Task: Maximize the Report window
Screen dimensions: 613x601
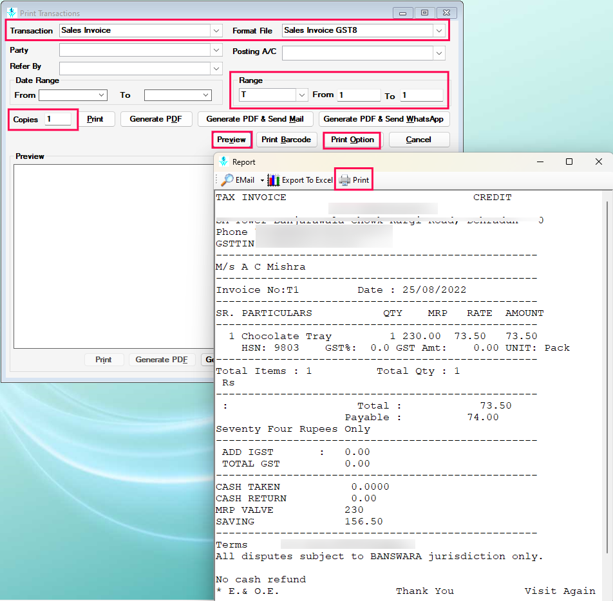Action: coord(569,162)
